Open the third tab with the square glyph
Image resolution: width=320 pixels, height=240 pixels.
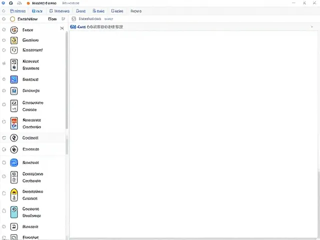tap(59, 11)
